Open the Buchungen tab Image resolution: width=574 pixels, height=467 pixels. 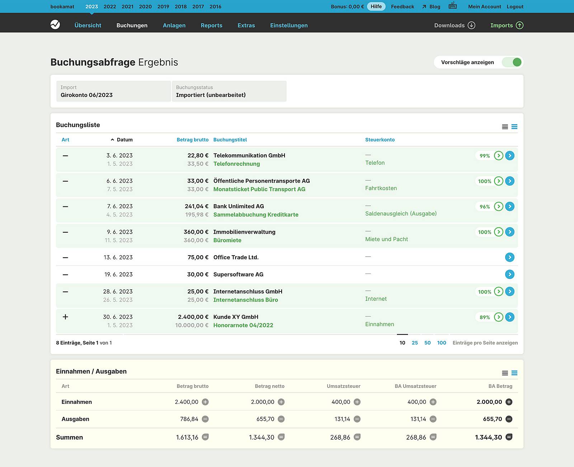[x=132, y=25]
